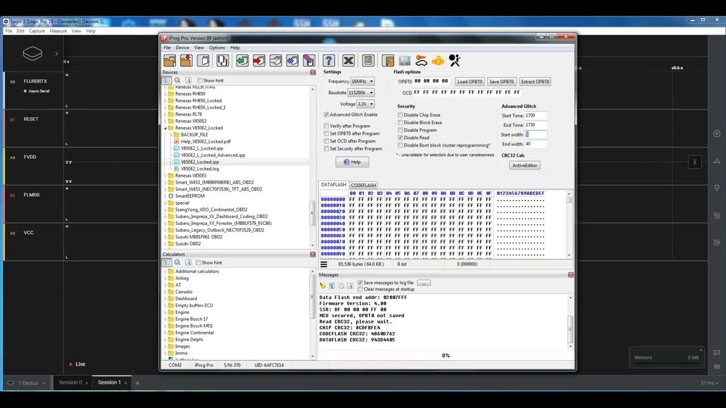Click the verify chip icon with gray arrow
The width and height of the screenshot is (726, 408).
(276, 61)
